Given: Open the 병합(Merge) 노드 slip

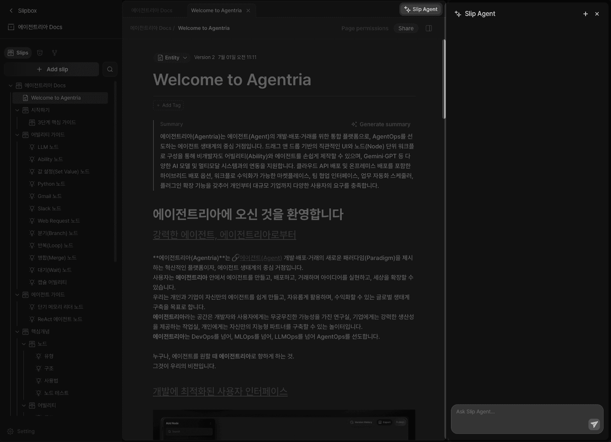Looking at the screenshot, I should (57, 258).
